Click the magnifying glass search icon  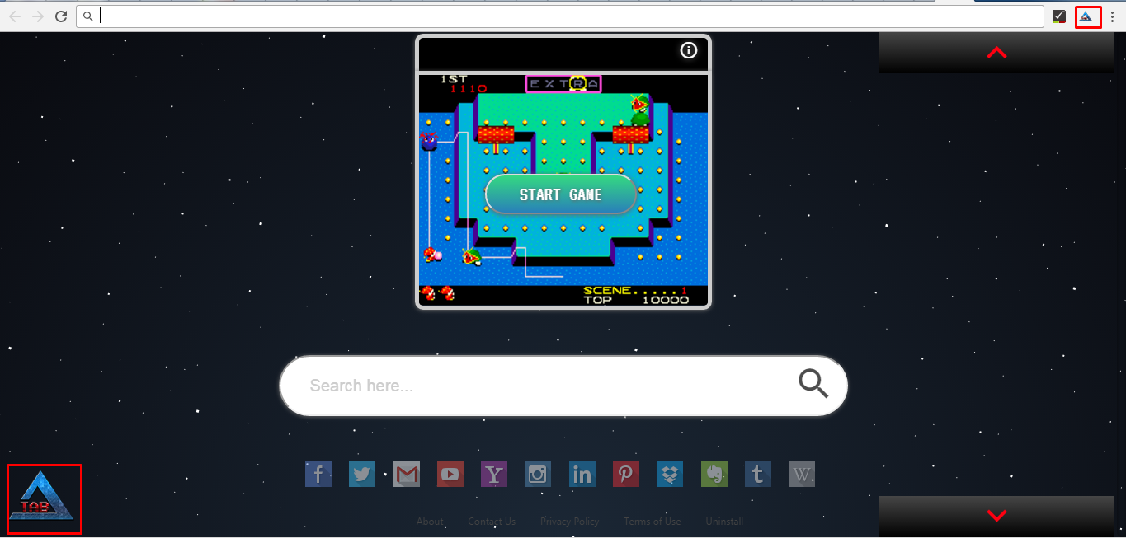tap(813, 384)
